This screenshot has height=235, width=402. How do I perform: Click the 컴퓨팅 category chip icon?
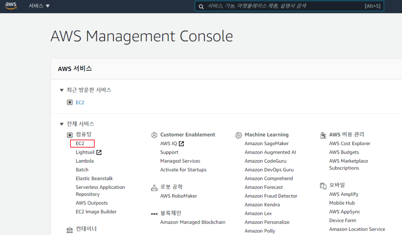point(70,135)
